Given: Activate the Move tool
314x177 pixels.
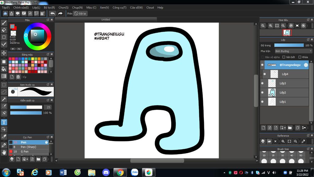Looking at the screenshot, I should coord(4,53).
